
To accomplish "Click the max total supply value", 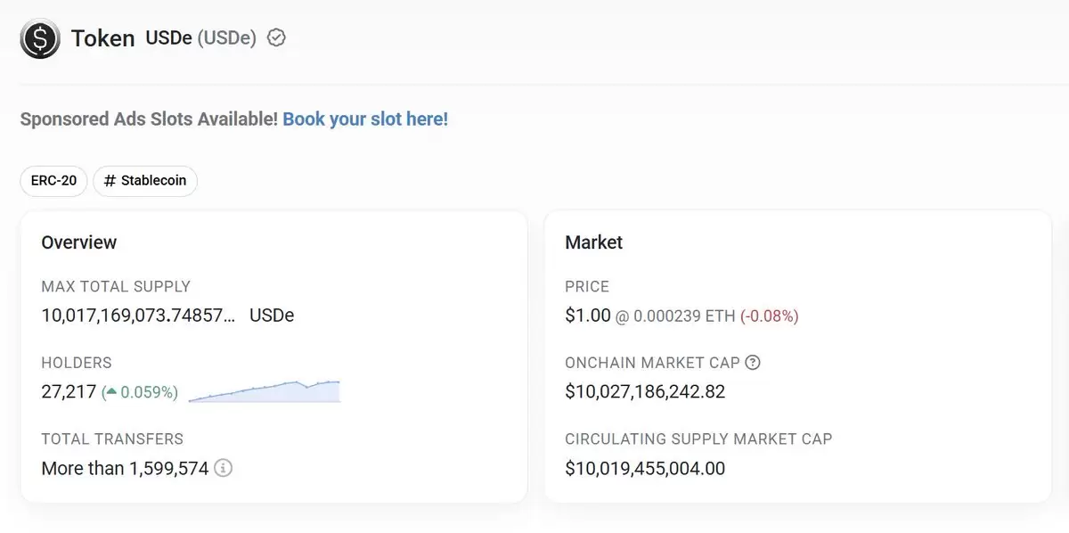I will click(x=139, y=316).
